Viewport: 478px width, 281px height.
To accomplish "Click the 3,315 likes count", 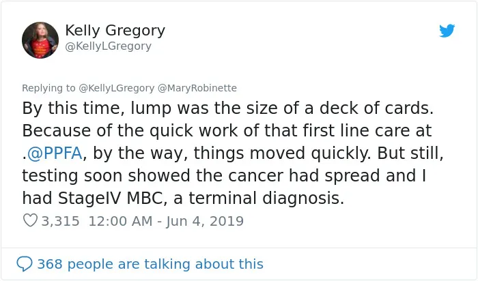I will (x=60, y=221).
